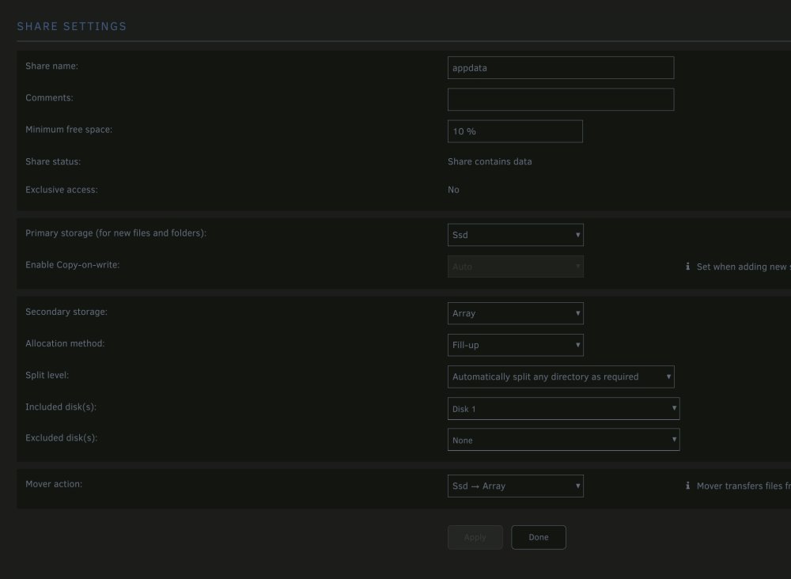Click the 'Mover transfers files' help text
This screenshot has height=579, width=791.
coord(744,486)
